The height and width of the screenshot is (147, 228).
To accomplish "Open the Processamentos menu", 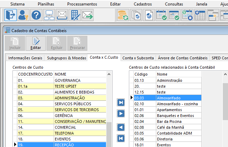I will [x=82, y=4].
